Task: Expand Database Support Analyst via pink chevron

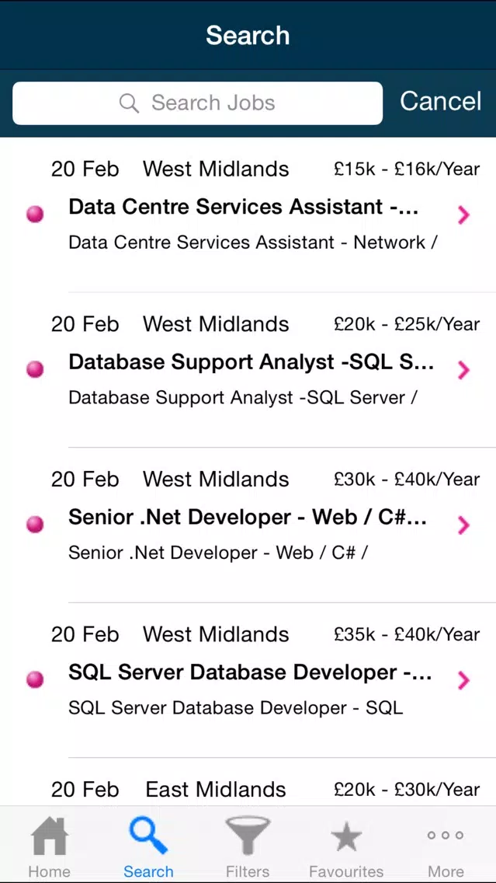Action: [x=463, y=370]
